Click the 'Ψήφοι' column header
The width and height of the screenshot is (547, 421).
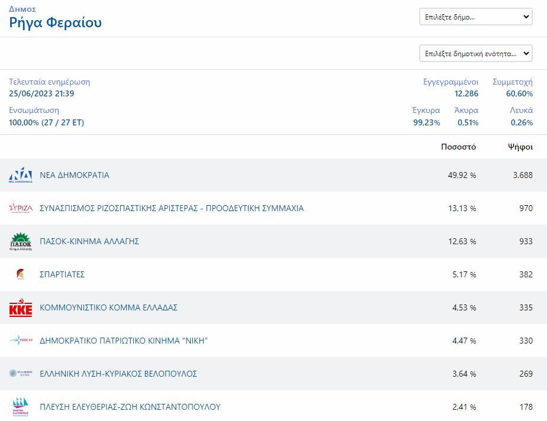pyautogui.click(x=520, y=147)
